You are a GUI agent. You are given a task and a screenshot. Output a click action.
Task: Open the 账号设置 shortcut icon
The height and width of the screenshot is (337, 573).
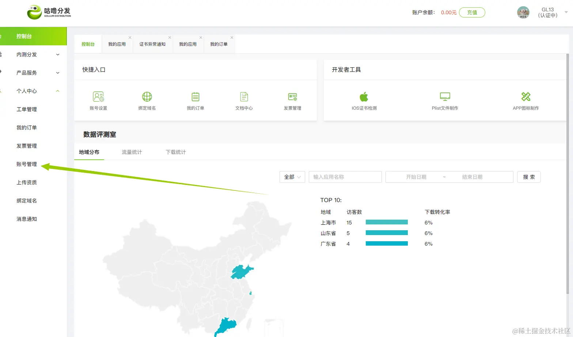pos(98,96)
